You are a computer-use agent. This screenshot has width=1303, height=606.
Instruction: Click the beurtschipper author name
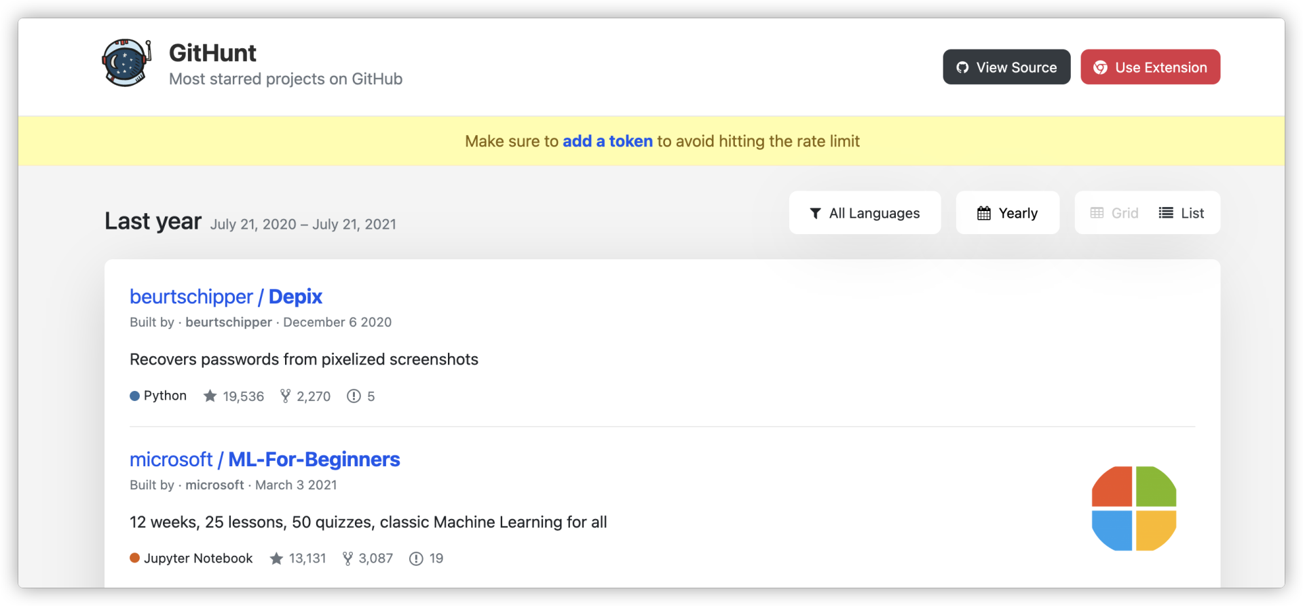click(229, 322)
